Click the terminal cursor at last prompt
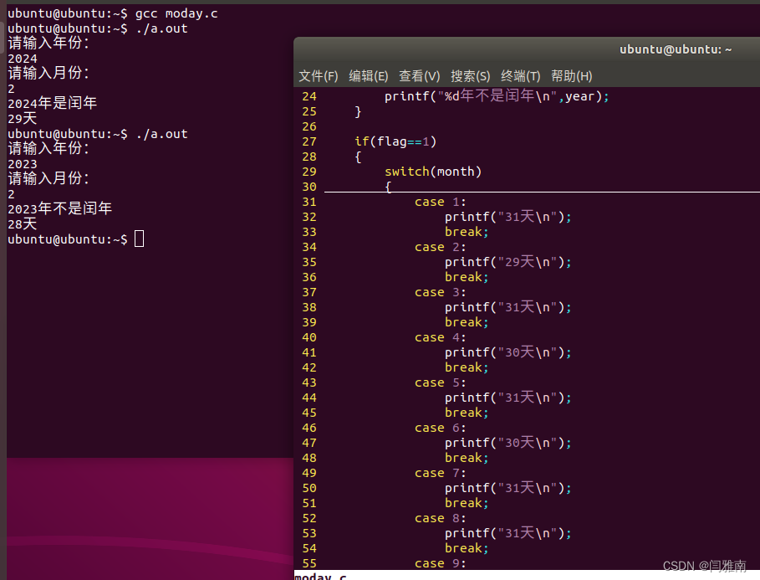Image resolution: width=760 pixels, height=580 pixels. [x=139, y=239]
